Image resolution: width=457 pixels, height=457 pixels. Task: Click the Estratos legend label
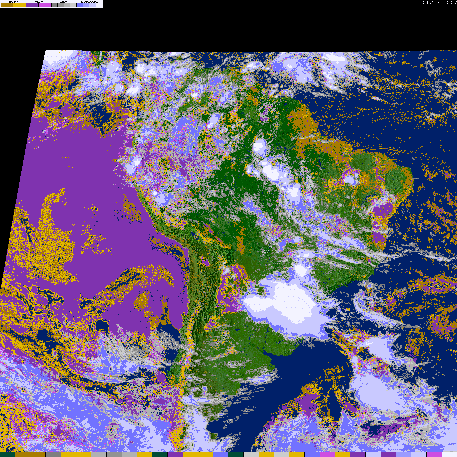click(x=38, y=2)
